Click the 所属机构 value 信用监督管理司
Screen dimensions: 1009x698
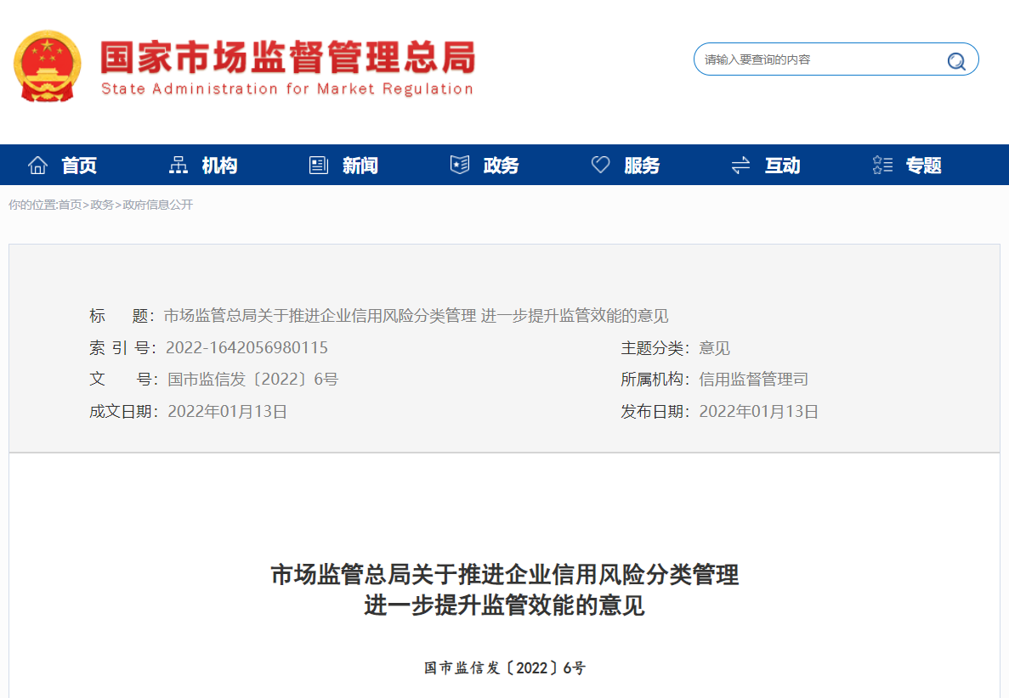click(753, 380)
